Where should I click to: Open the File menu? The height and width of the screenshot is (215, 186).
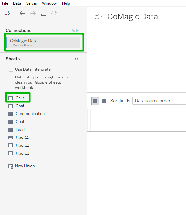click(x=5, y=3)
